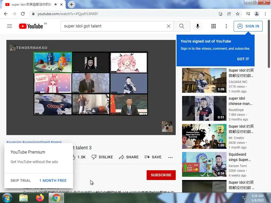The height and width of the screenshot is (203, 271).
Task: Open the Chrome three-dot menu
Action: coord(265,14)
